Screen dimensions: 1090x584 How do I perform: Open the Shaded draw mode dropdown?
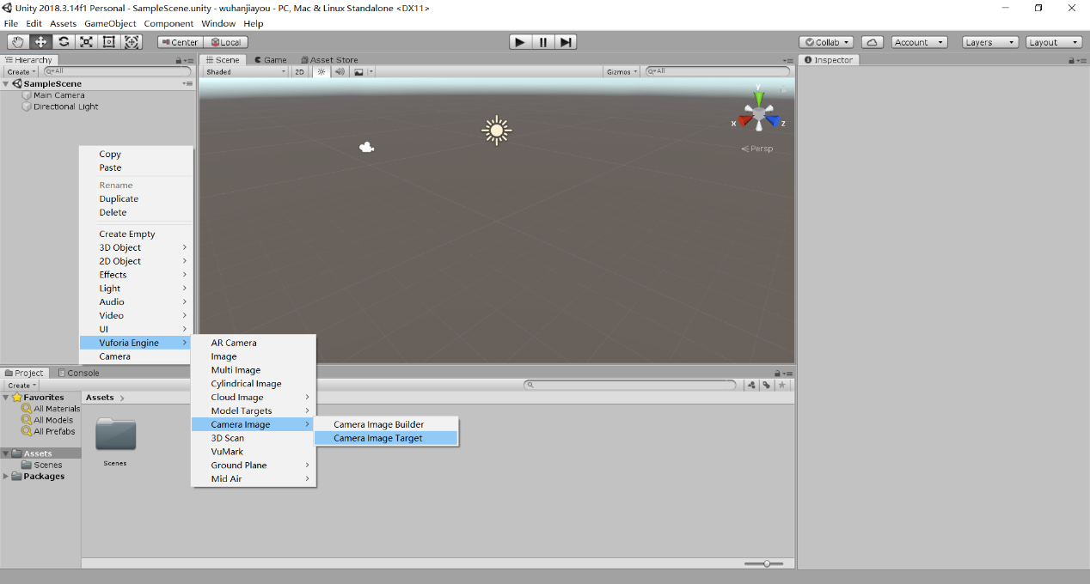pos(245,72)
